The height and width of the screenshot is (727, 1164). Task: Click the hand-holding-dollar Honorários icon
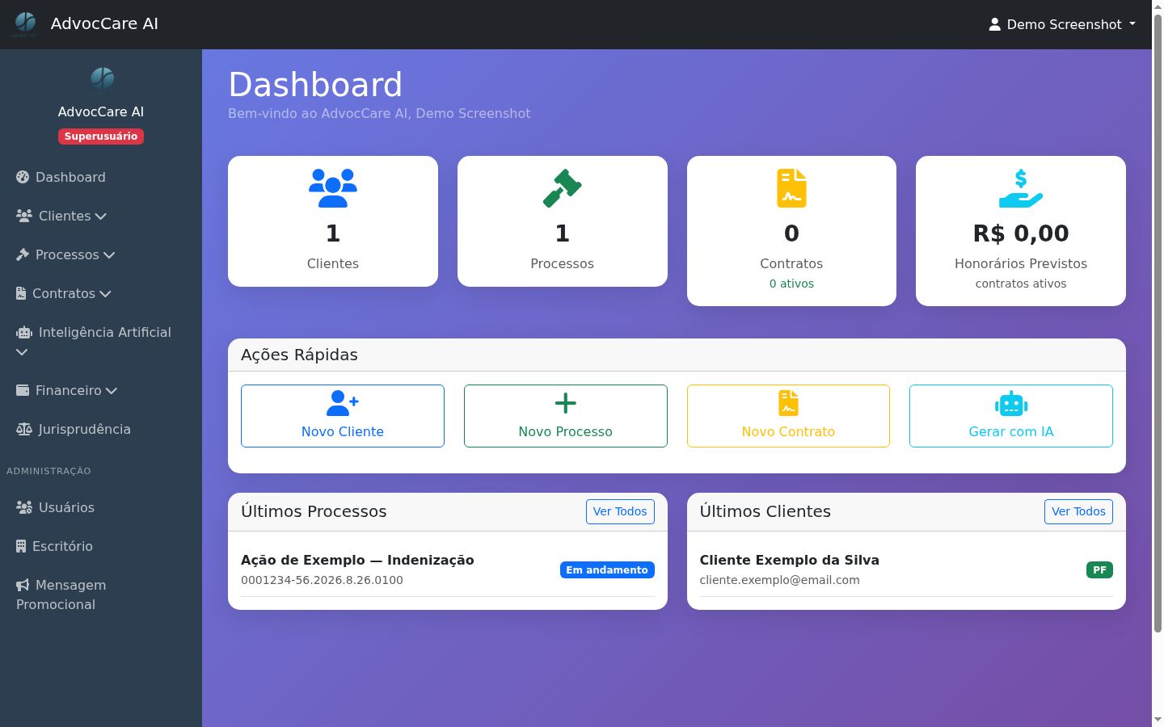click(1021, 188)
